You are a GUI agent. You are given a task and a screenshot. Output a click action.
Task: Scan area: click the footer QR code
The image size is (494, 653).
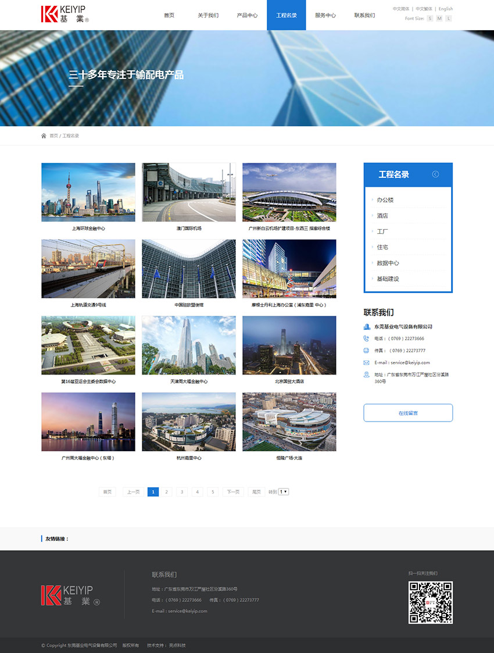[x=430, y=602]
